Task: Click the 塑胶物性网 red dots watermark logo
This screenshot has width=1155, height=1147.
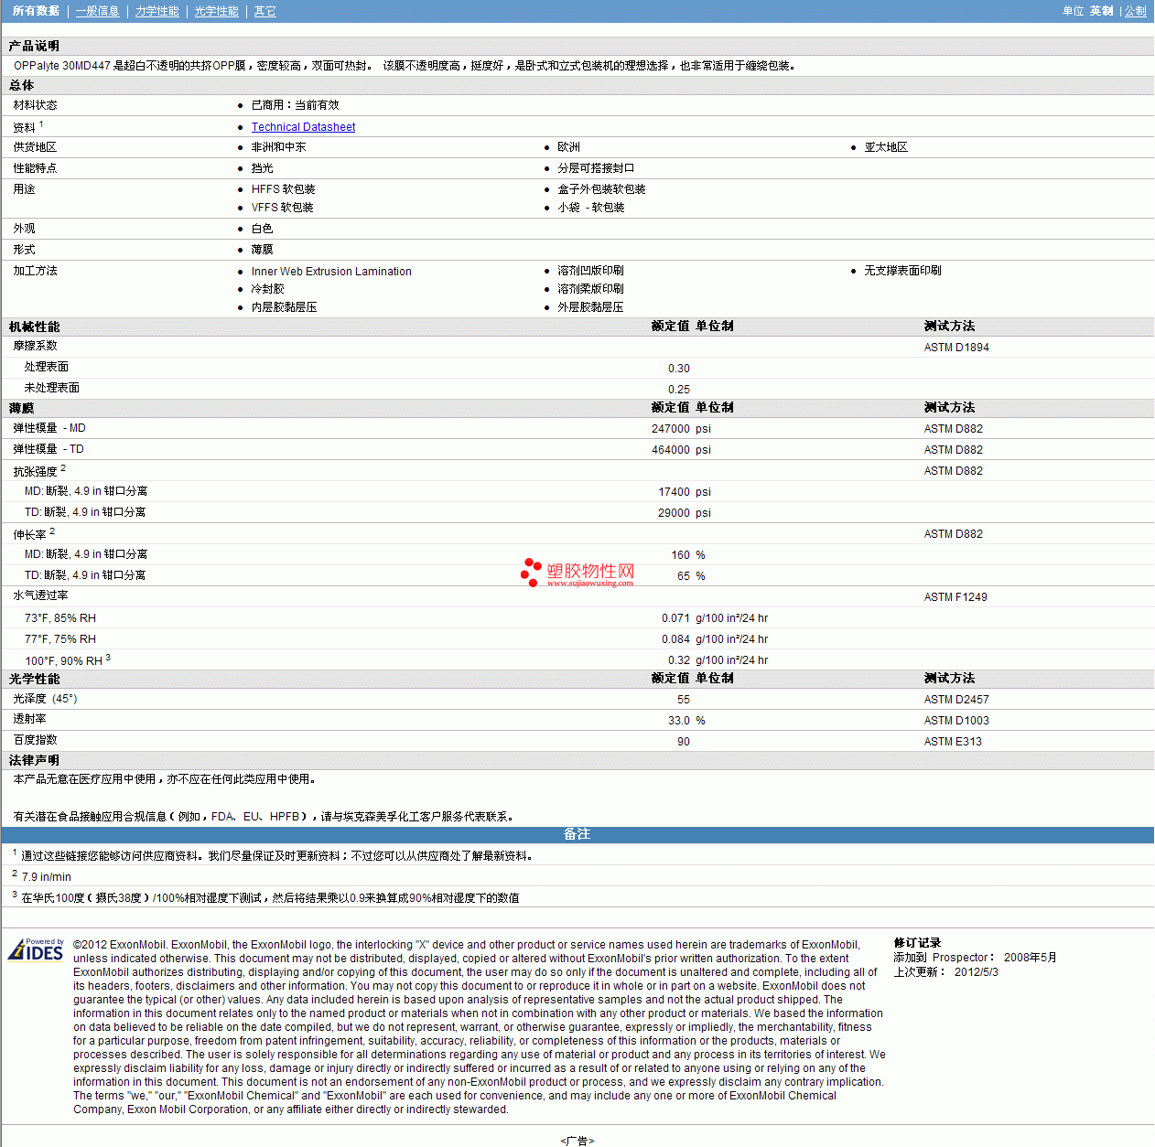Action: [x=531, y=573]
